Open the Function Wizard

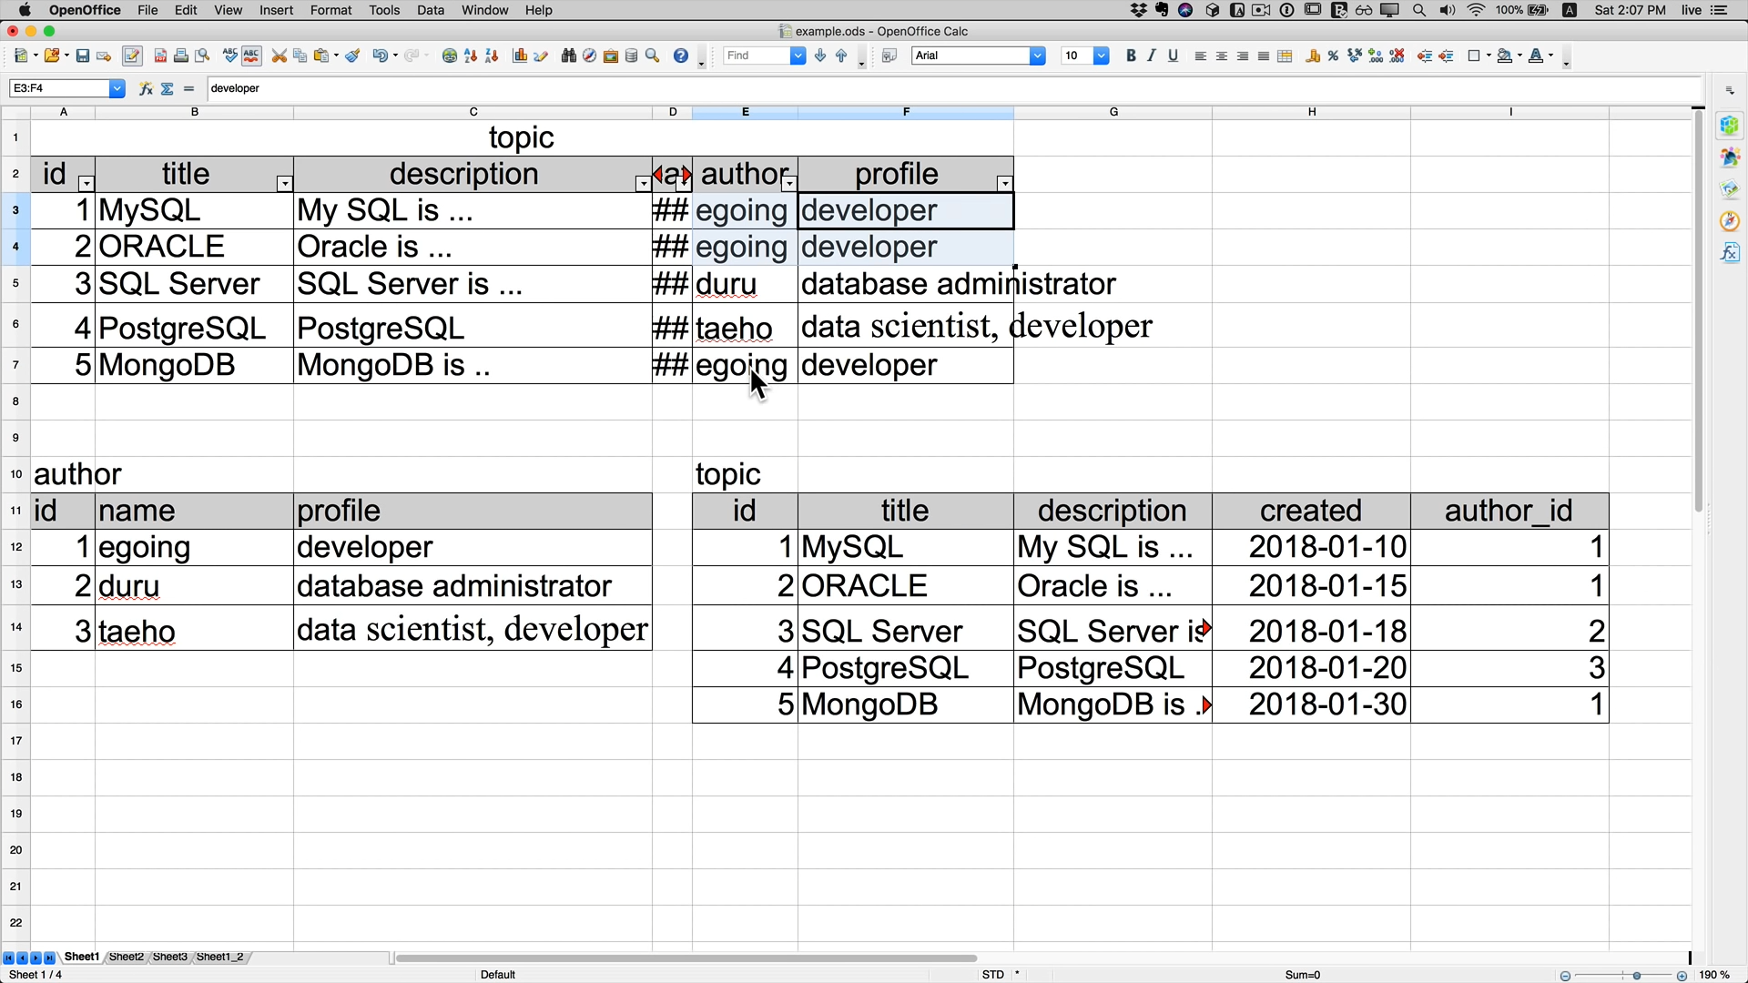pos(146,89)
